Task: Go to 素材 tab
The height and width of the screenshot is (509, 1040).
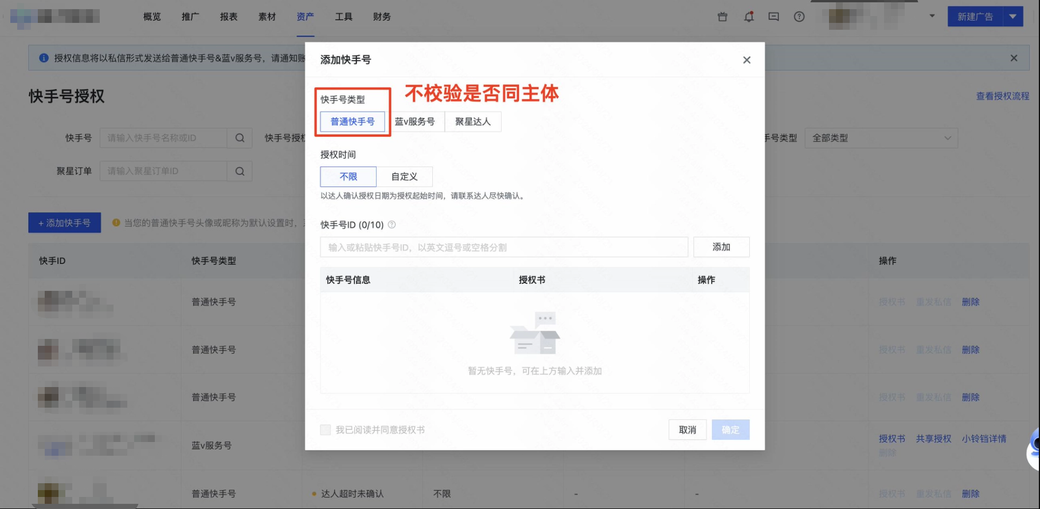Action: tap(267, 17)
